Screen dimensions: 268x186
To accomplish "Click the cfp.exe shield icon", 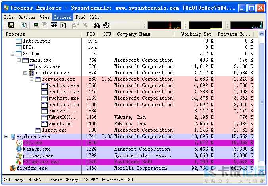I will pyautogui.click(x=19, y=143).
